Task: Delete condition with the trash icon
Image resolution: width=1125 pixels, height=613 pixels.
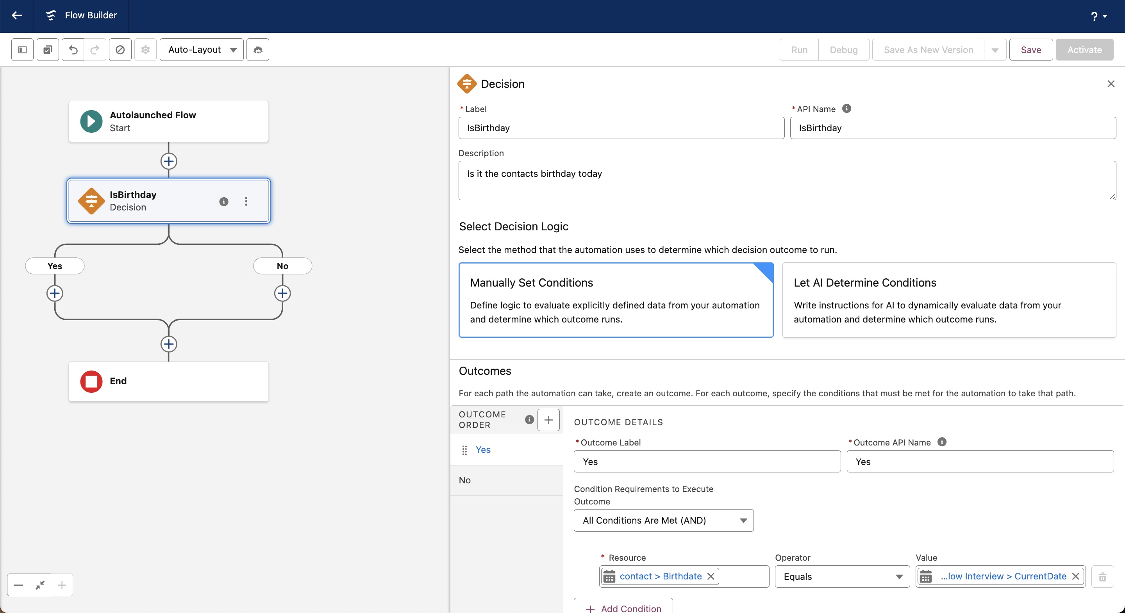Action: tap(1102, 577)
